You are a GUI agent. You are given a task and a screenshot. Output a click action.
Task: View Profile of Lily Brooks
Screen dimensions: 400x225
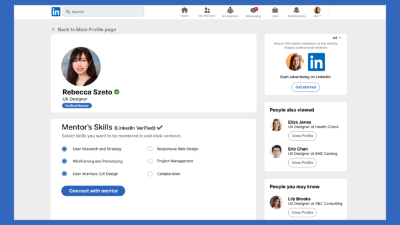(x=302, y=212)
